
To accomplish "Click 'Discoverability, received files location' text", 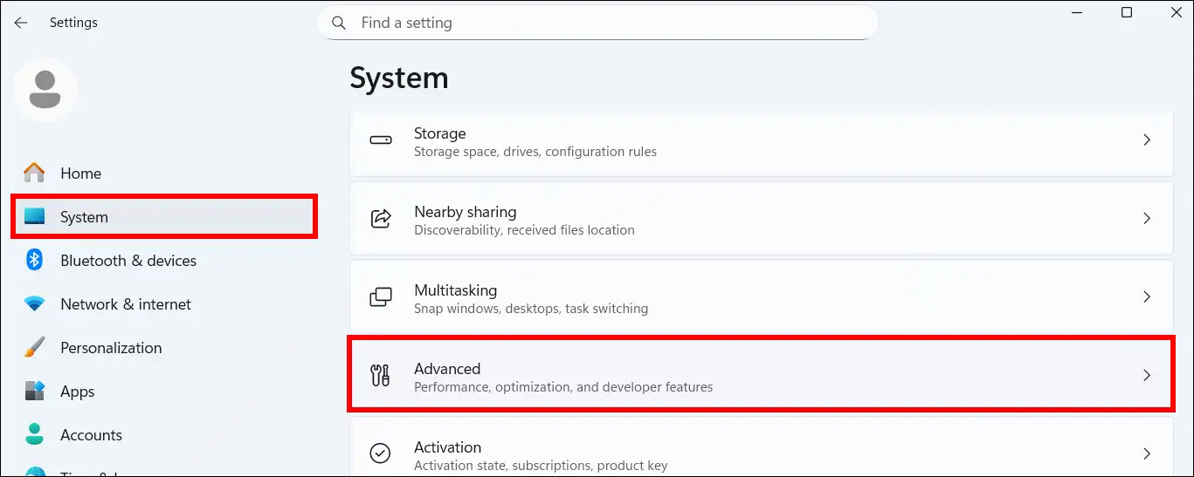I will [x=524, y=230].
